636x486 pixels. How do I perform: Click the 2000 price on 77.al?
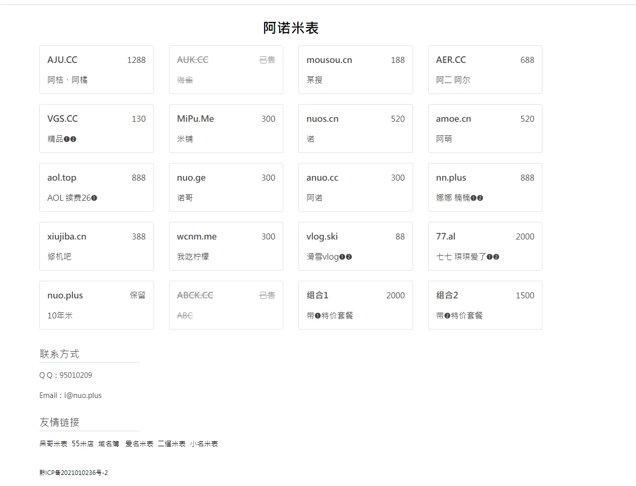[525, 236]
